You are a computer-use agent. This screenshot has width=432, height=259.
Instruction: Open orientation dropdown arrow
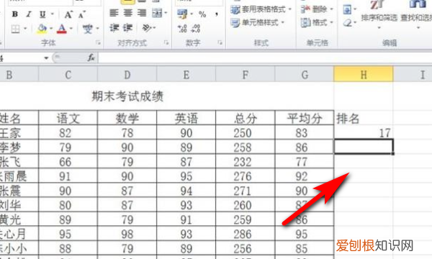(x=154, y=28)
